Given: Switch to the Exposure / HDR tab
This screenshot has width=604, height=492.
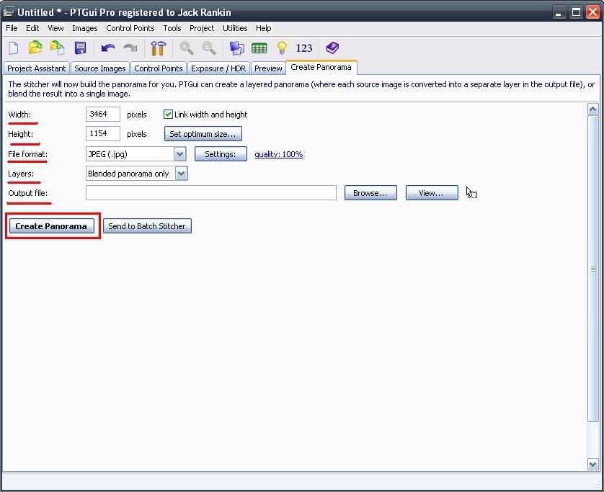Looking at the screenshot, I should pos(218,68).
